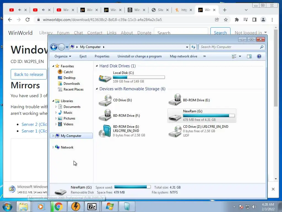Open the Organize menu
The image size is (282, 212).
click(x=63, y=56)
